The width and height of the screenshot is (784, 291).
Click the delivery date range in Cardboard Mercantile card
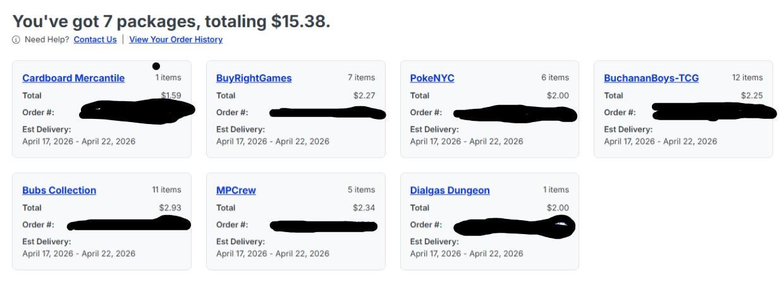pyautogui.click(x=78, y=141)
